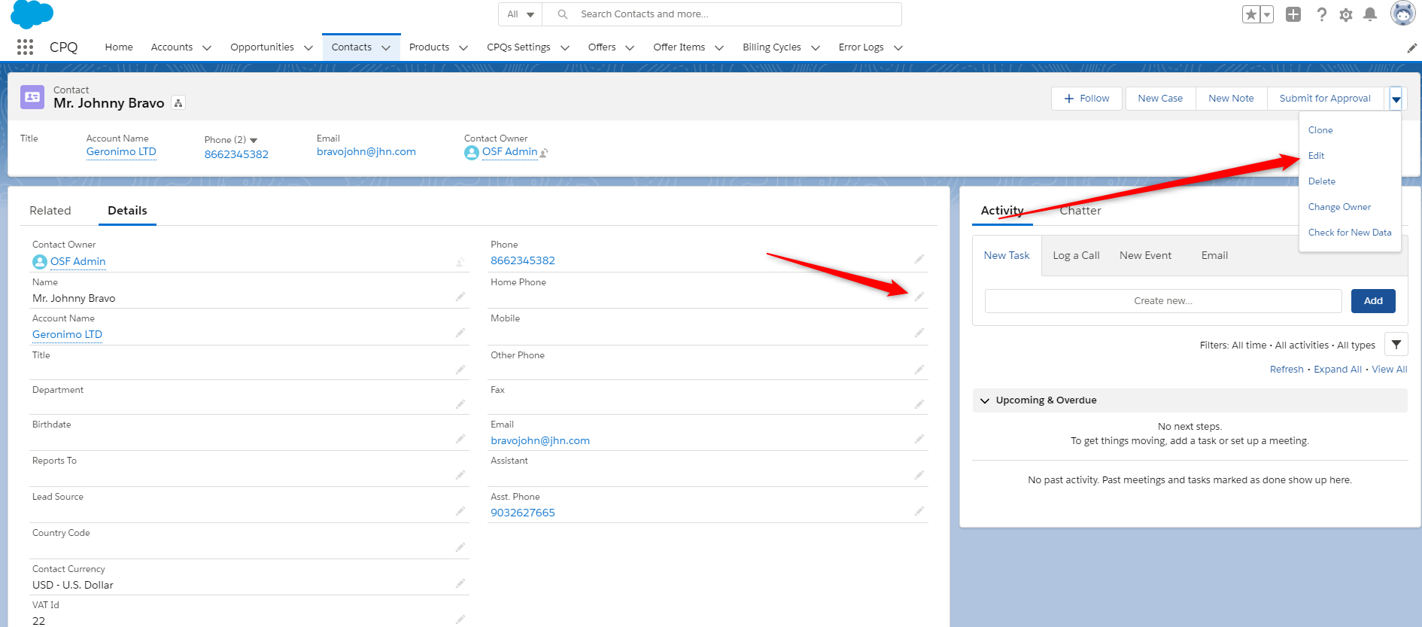Edit the Country Code field pencil icon
Image resolution: width=1422 pixels, height=627 pixels.
click(460, 547)
